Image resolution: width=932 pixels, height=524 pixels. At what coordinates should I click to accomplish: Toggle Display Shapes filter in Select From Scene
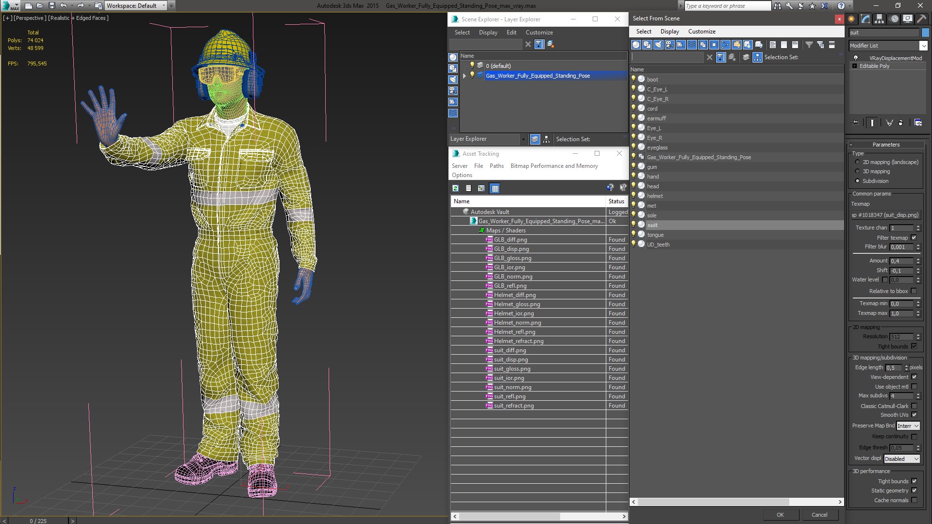point(647,45)
